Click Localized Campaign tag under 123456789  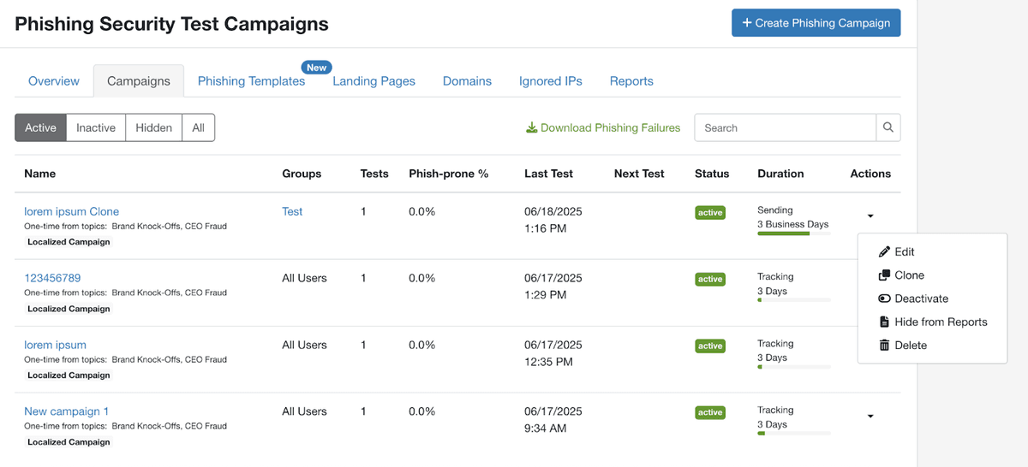pos(69,309)
